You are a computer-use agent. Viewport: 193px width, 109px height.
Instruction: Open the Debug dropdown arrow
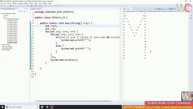click(30, 6)
